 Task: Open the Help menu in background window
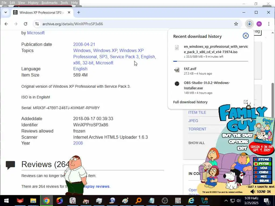(74, 3)
